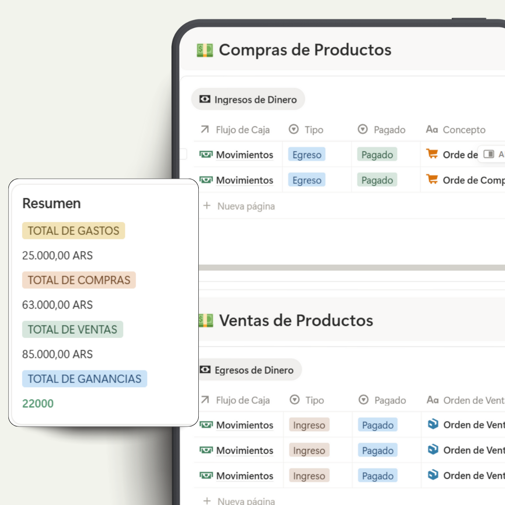505x505 pixels.
Task: Tick the checkbox of first Compras row
Action: pyautogui.click(x=183, y=154)
